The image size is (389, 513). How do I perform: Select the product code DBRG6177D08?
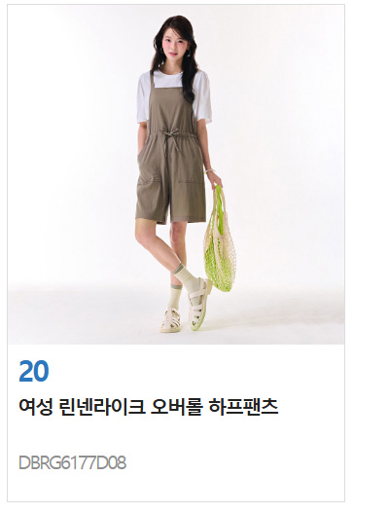(73, 463)
